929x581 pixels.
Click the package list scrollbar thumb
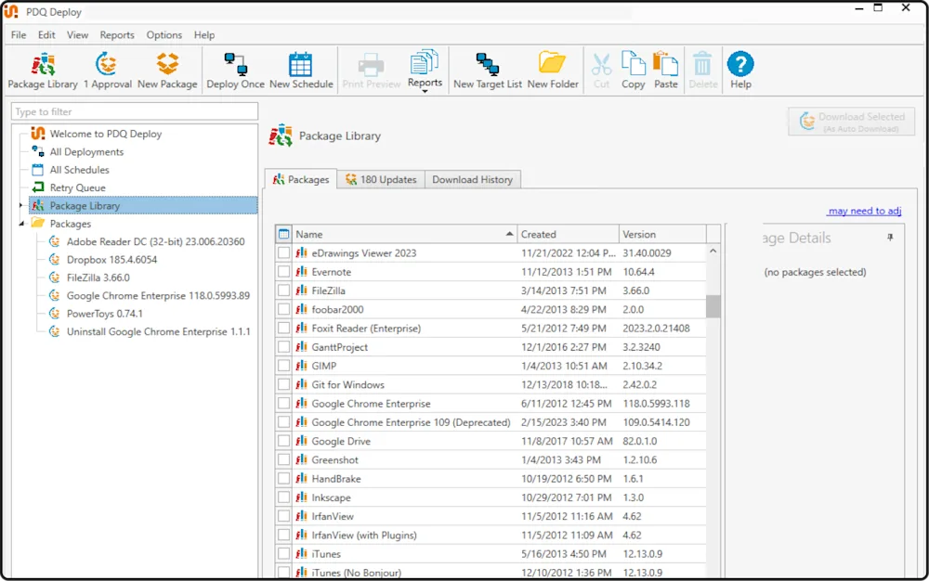coord(713,306)
